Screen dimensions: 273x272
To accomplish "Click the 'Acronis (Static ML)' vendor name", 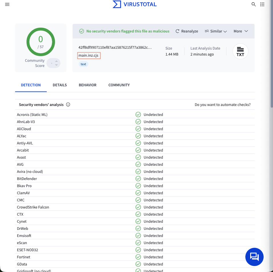I will pos(32,114).
